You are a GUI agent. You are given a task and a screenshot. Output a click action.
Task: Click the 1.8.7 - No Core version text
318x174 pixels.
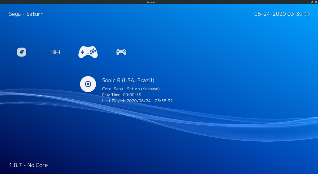pos(28,165)
